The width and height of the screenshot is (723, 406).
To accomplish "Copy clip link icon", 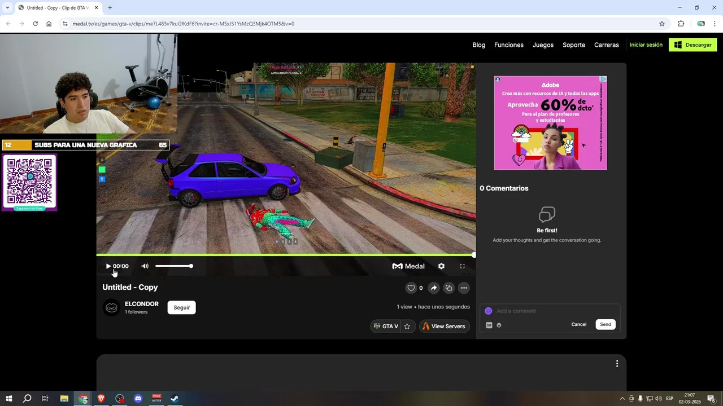I will [448, 288].
